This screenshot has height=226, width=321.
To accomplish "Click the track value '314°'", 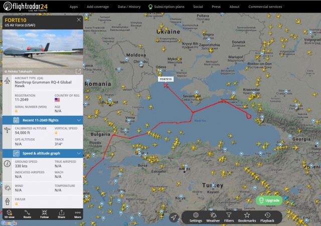I will pyautogui.click(x=58, y=144).
